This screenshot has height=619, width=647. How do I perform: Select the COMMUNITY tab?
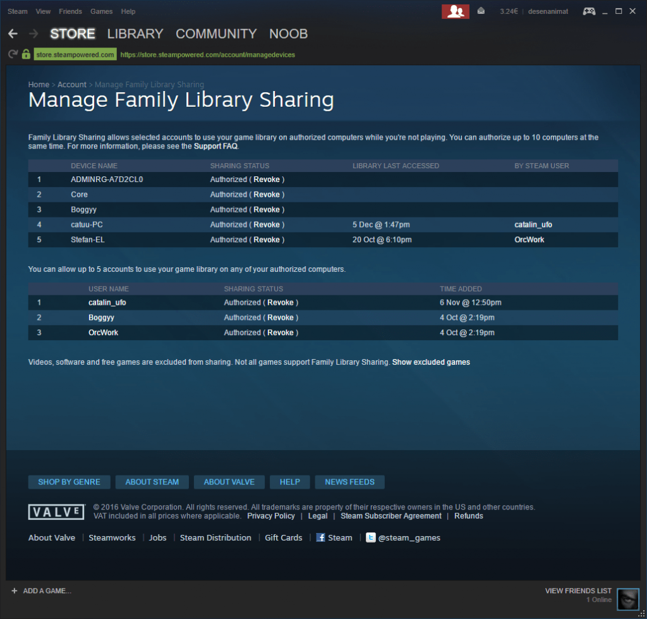click(x=216, y=34)
